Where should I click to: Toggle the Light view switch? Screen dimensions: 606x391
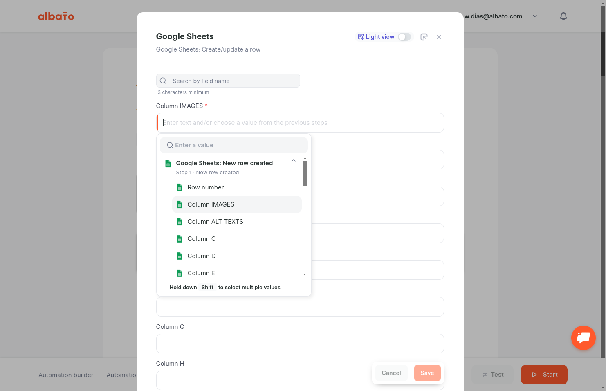pos(404,37)
